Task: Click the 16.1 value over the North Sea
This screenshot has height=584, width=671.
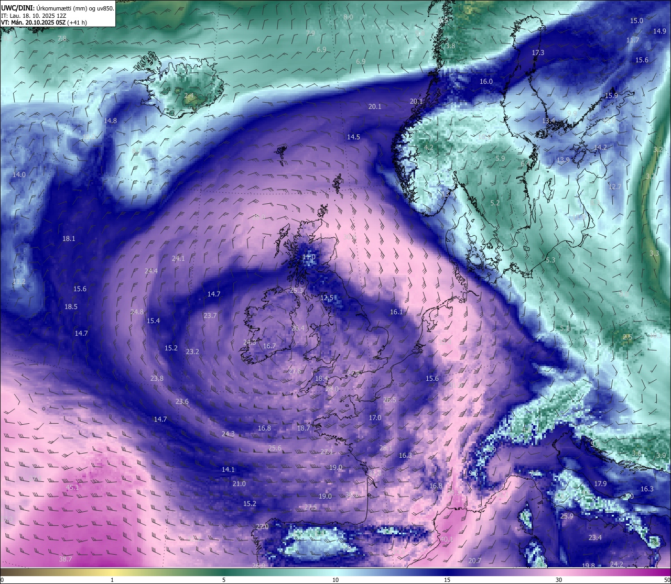Action: click(x=396, y=312)
